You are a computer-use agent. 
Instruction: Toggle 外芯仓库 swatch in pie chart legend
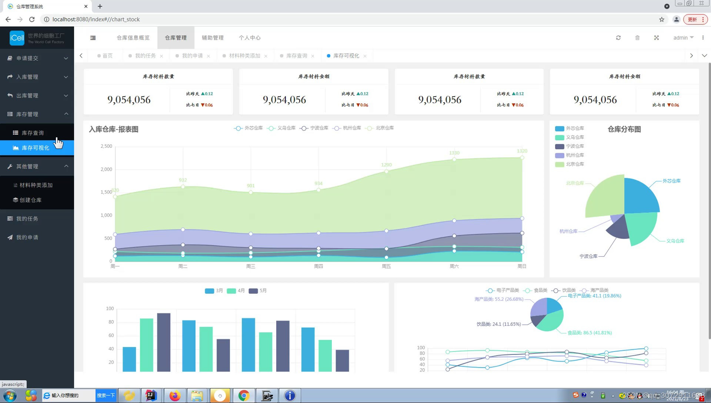pos(560,129)
